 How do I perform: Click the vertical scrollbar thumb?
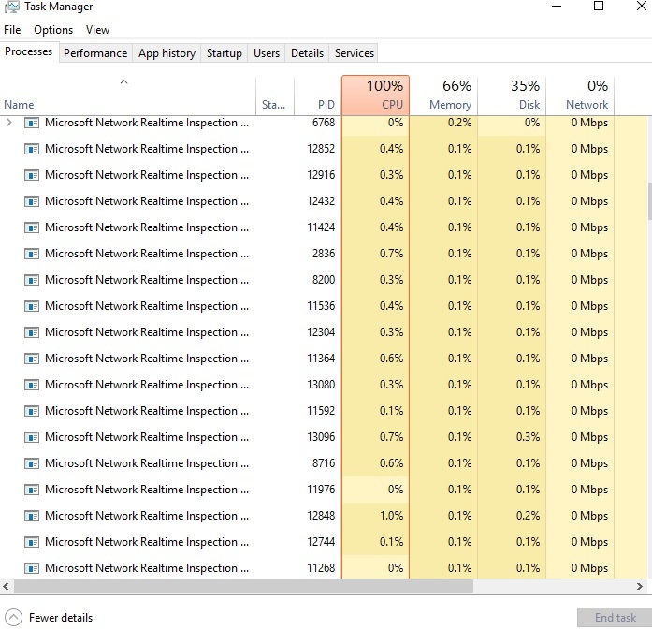tap(650, 200)
